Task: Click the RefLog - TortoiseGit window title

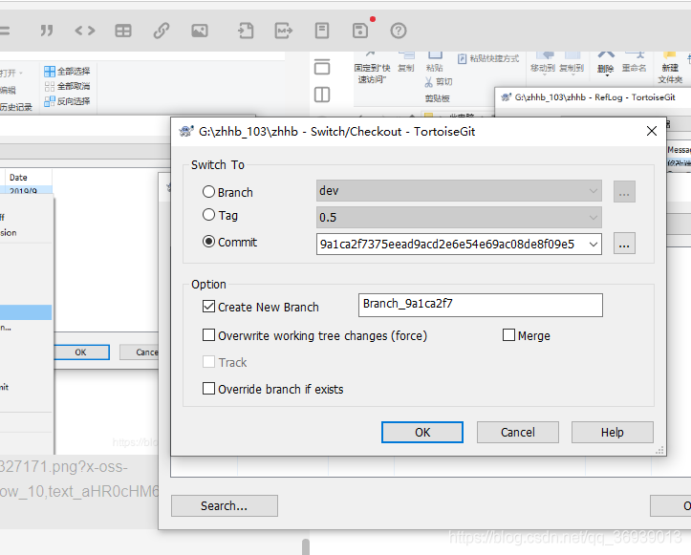Action: (x=594, y=97)
